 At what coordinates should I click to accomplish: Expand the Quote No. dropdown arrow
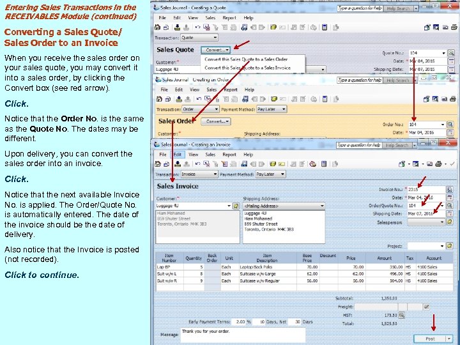click(443, 53)
